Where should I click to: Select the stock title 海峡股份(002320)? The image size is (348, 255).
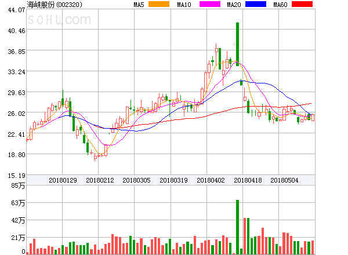point(55,5)
